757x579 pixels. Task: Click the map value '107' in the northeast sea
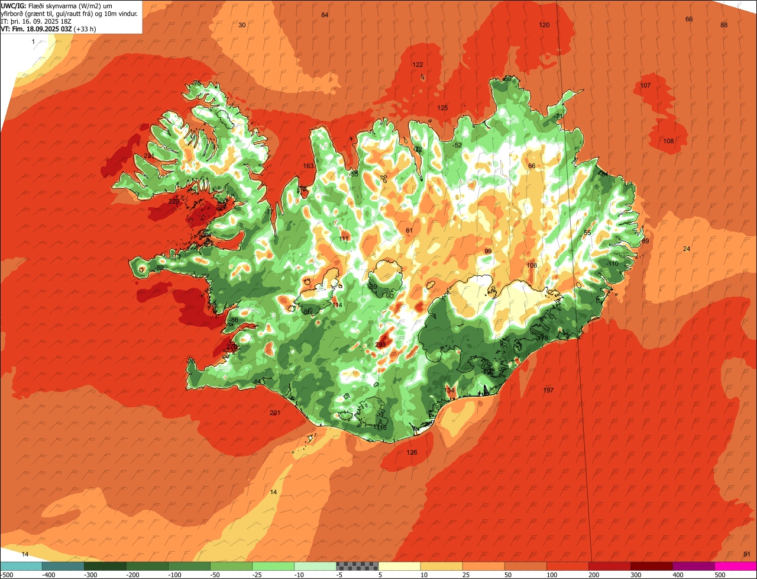point(645,85)
